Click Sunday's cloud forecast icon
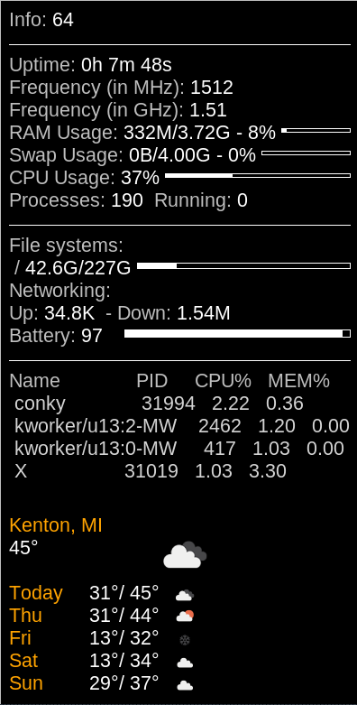The width and height of the screenshot is (357, 705). click(x=185, y=685)
